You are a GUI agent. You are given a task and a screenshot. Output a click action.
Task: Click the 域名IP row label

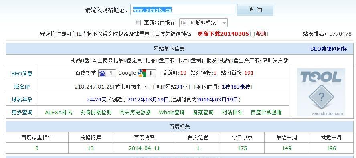(x=22, y=87)
